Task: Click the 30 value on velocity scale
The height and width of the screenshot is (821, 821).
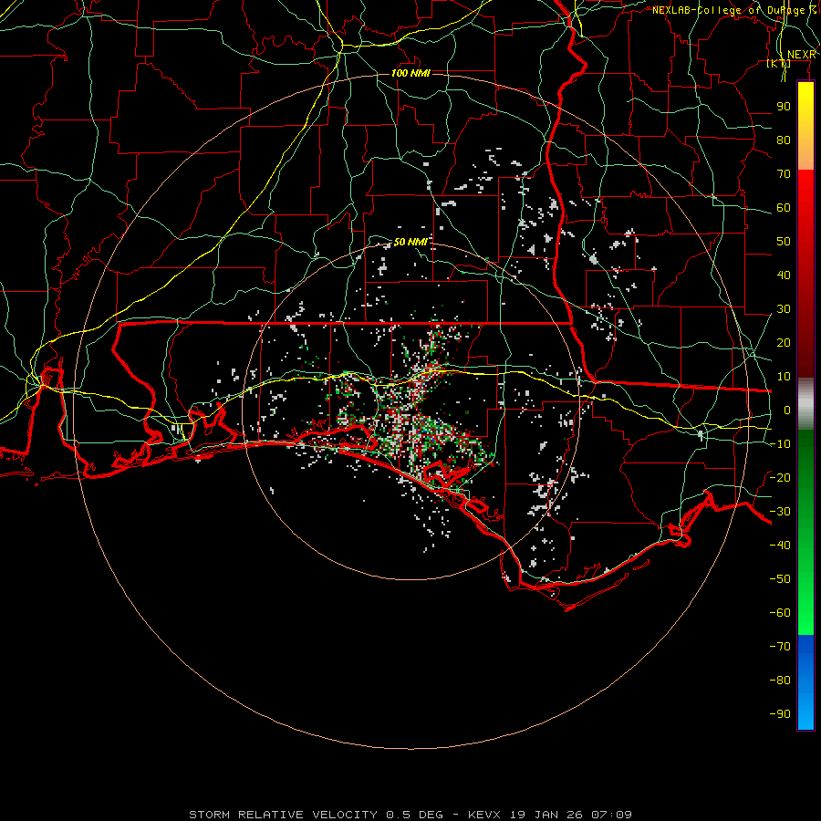Action: click(x=784, y=309)
